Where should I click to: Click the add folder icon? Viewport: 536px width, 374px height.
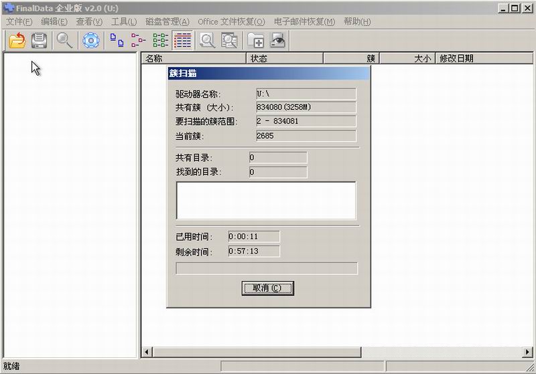[x=255, y=41]
